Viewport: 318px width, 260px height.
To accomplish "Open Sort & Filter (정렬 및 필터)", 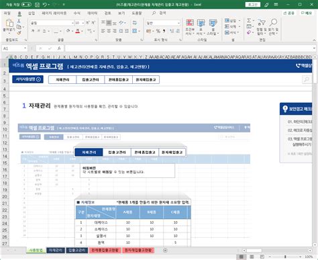I will pos(262,27).
